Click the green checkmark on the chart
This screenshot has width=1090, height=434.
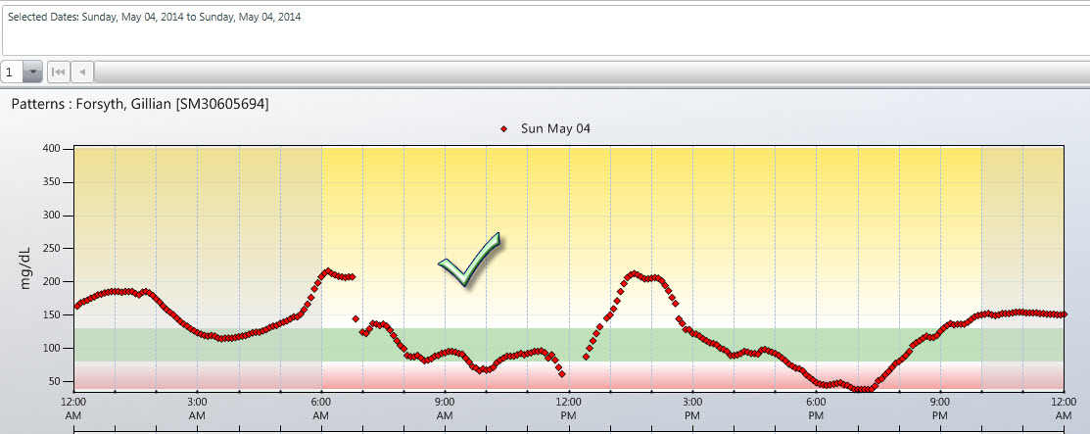(x=470, y=261)
